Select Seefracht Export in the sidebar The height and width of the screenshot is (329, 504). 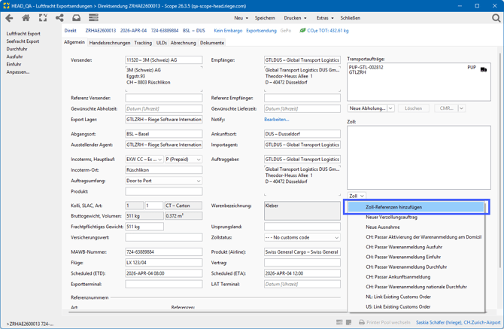[23, 41]
